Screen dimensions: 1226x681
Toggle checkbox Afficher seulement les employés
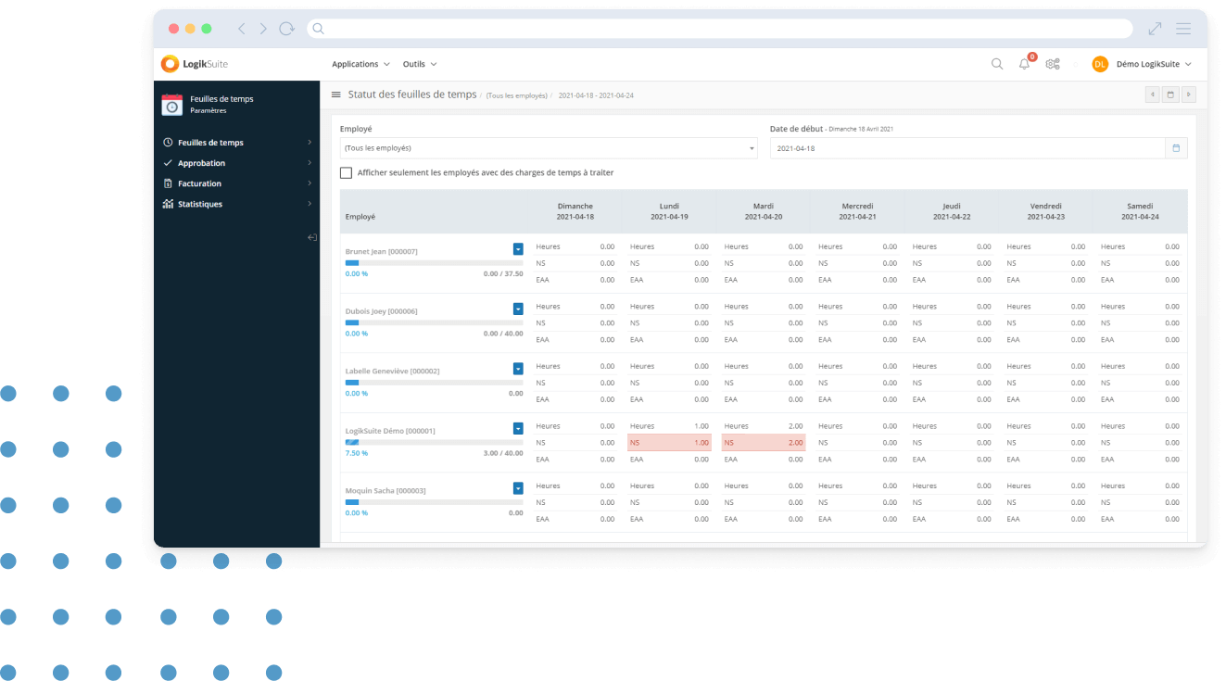pyautogui.click(x=346, y=173)
